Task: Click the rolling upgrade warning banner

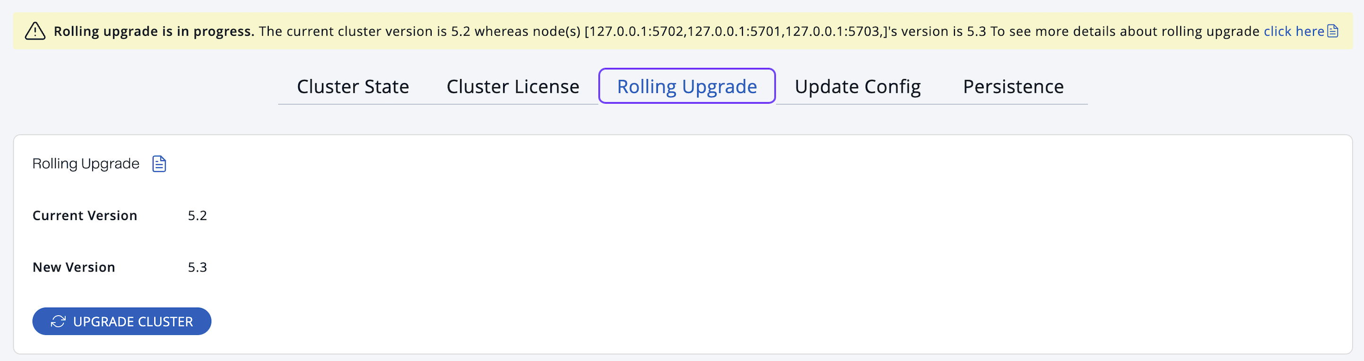Action: pos(682,31)
